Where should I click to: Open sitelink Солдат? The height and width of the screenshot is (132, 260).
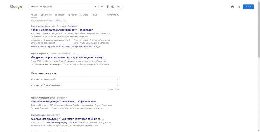(x=97, y=47)
